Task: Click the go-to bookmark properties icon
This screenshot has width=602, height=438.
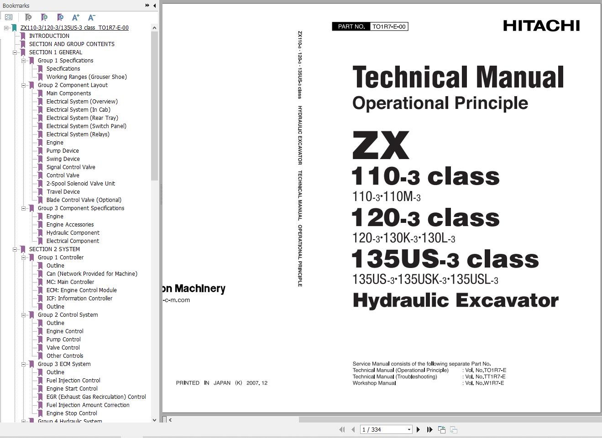Action: 60,17
